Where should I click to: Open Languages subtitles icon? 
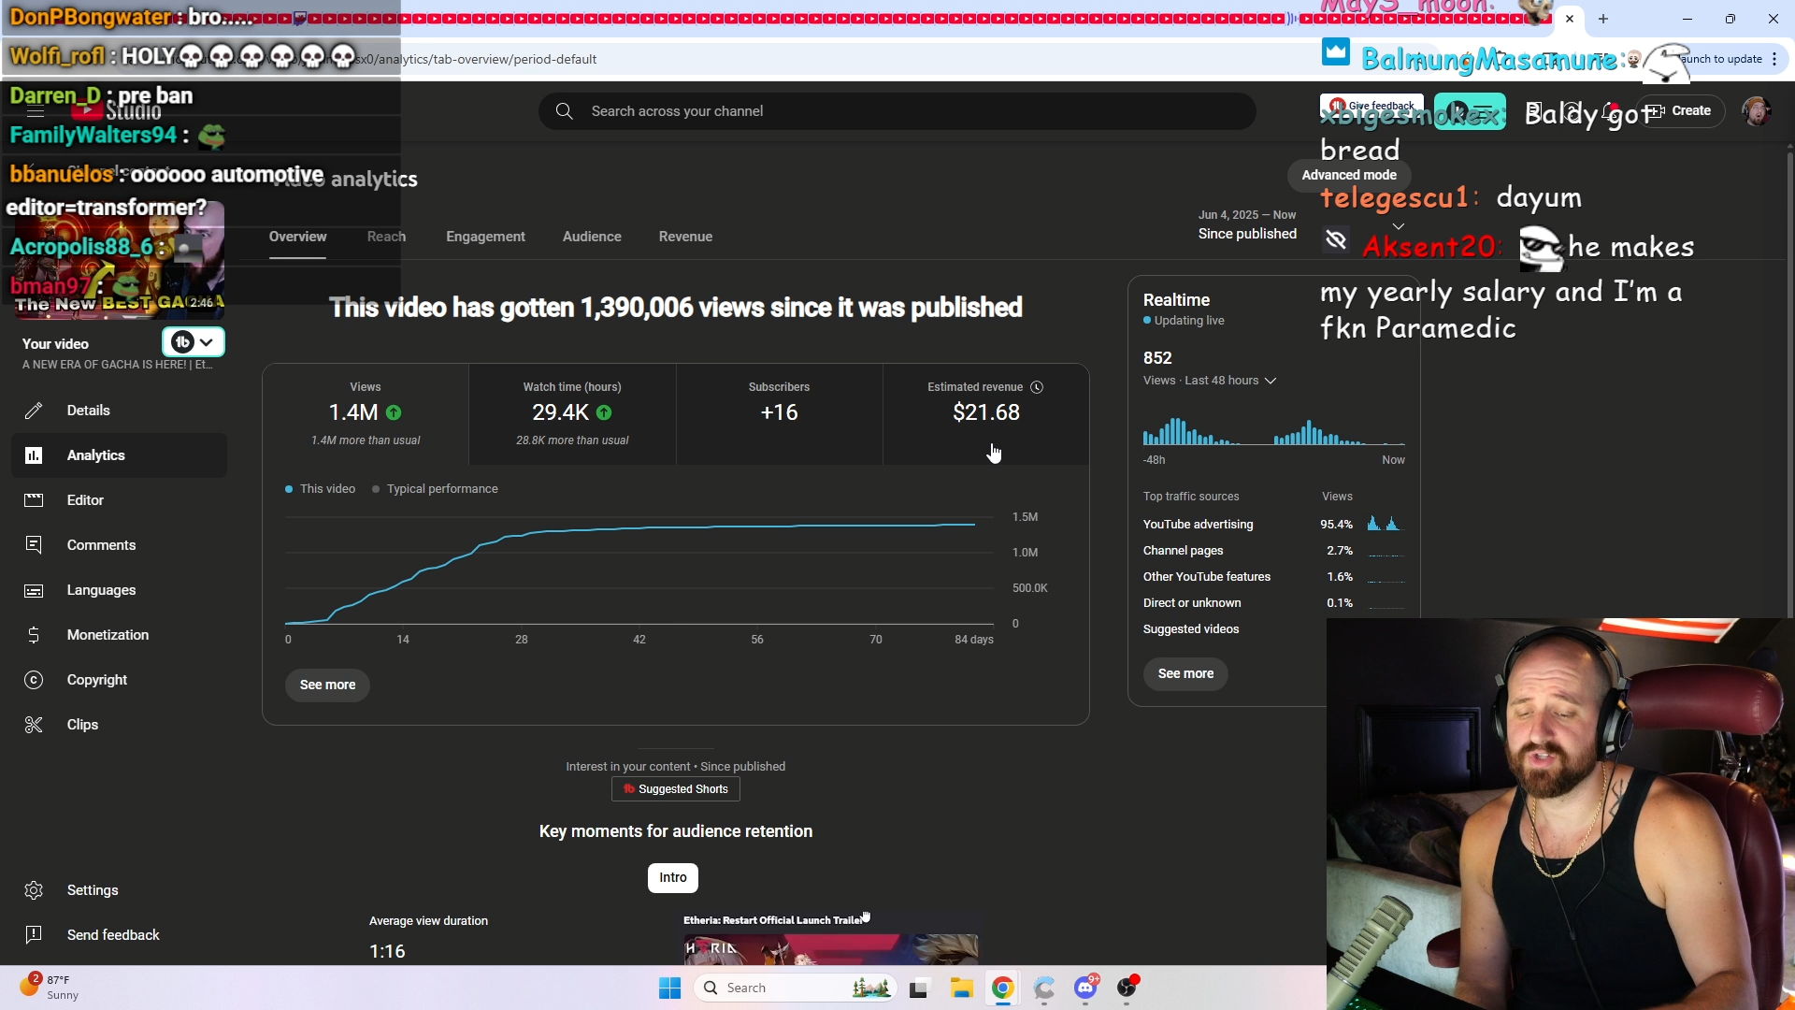[34, 590]
